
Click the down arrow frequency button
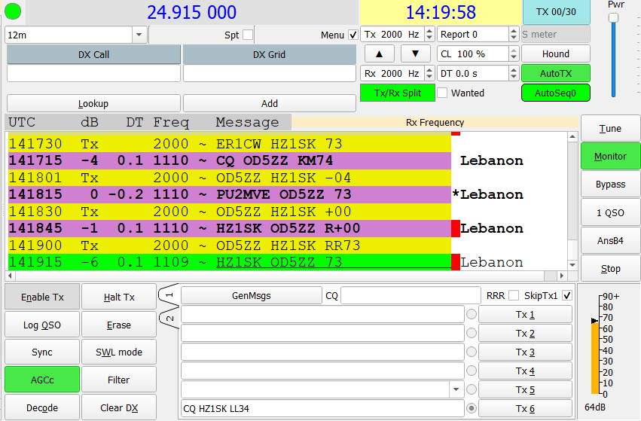tap(415, 53)
